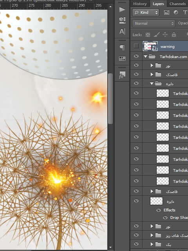Toggle visibility of Drop Shadow effect
Viewport: 188px width, 251px height.
tap(165, 218)
